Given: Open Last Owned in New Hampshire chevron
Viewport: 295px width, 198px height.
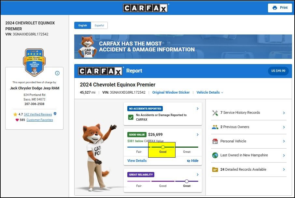Looking at the screenshot, I should (x=284, y=155).
